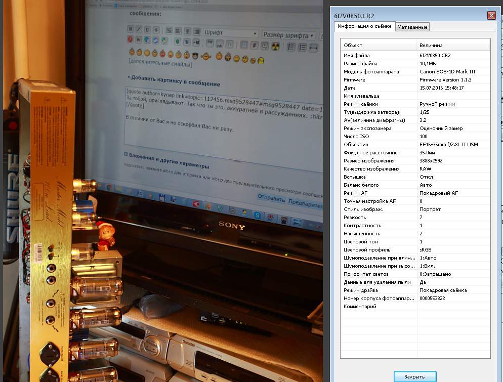Open the Размер шрифта size dropdown
The image size is (503, 382).
point(288,35)
